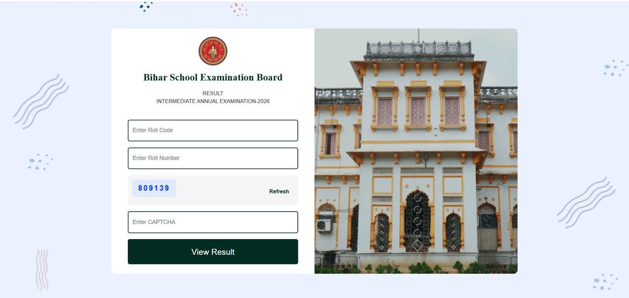This screenshot has height=298, width=629.
Task: Click the grey wavy lines decoration at left
Action: [x=41, y=102]
